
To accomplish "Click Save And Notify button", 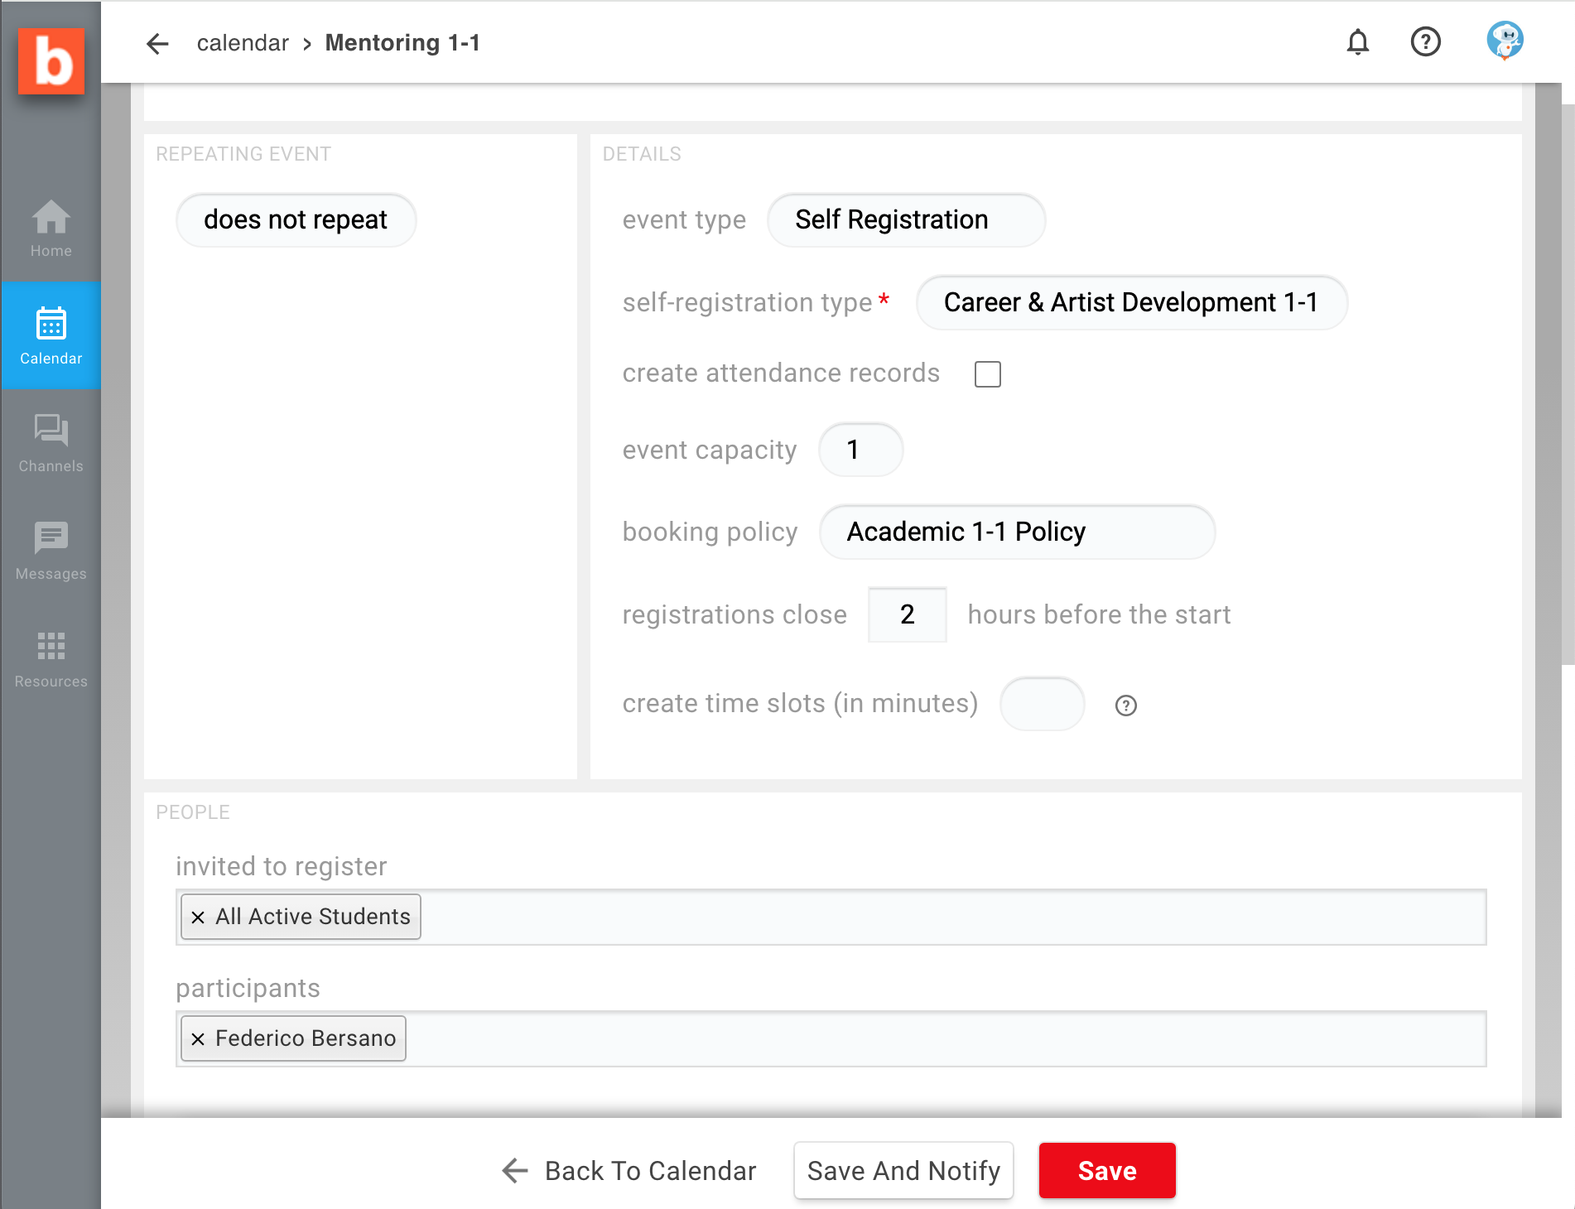I will (x=903, y=1171).
